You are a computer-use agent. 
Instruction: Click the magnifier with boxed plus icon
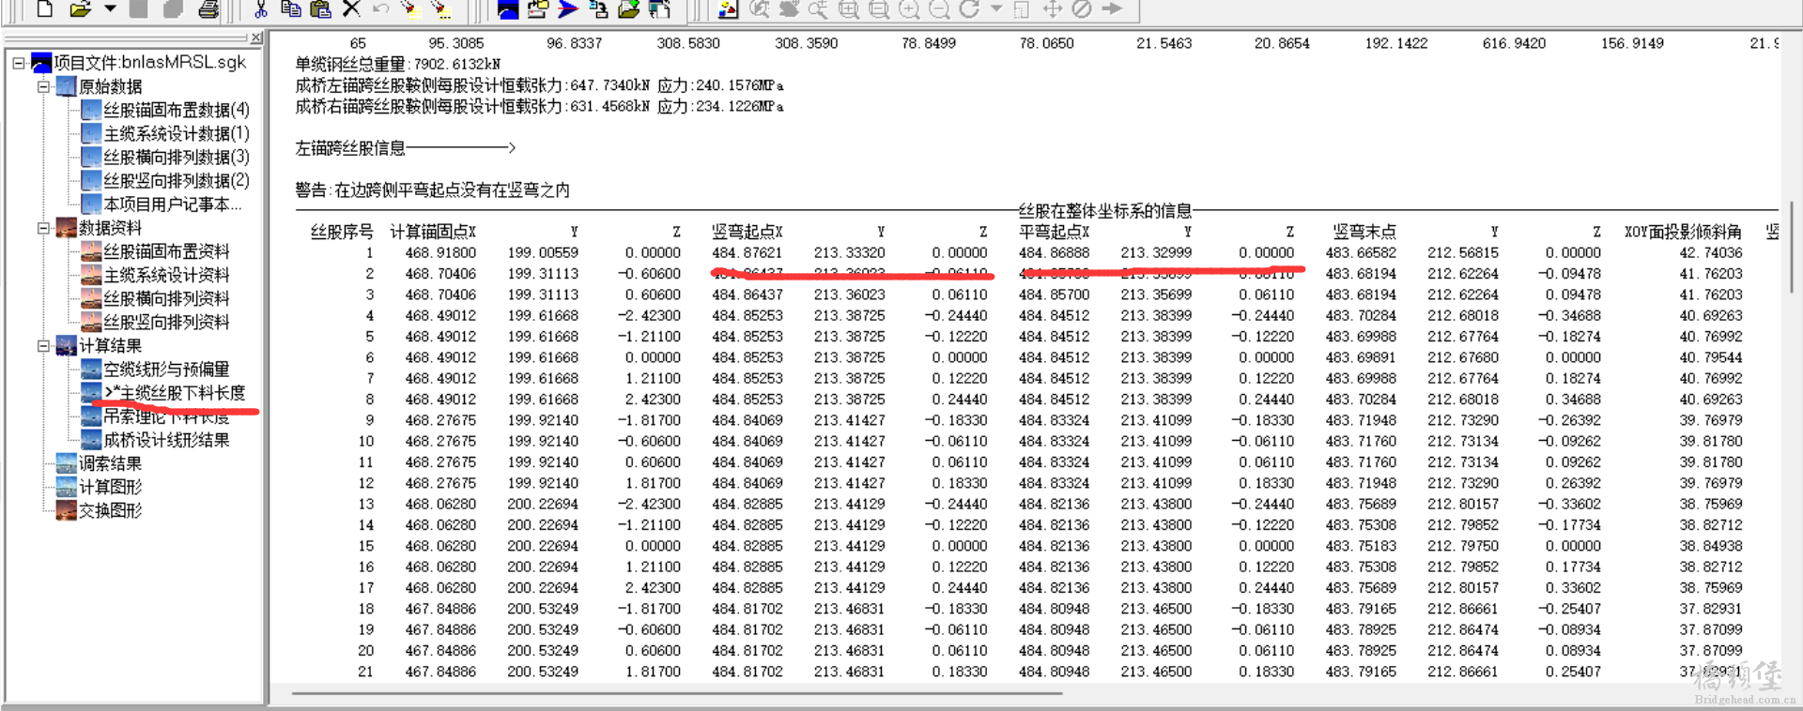pos(849,9)
